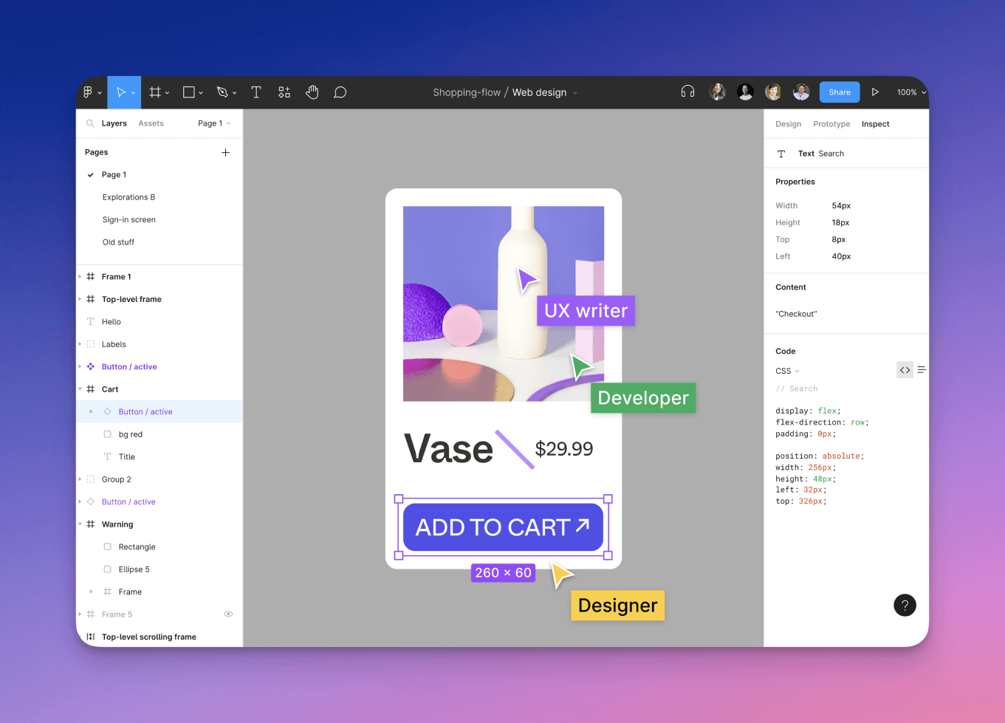1005x723 pixels.
Task: Select the Pen tool
Action: (222, 92)
